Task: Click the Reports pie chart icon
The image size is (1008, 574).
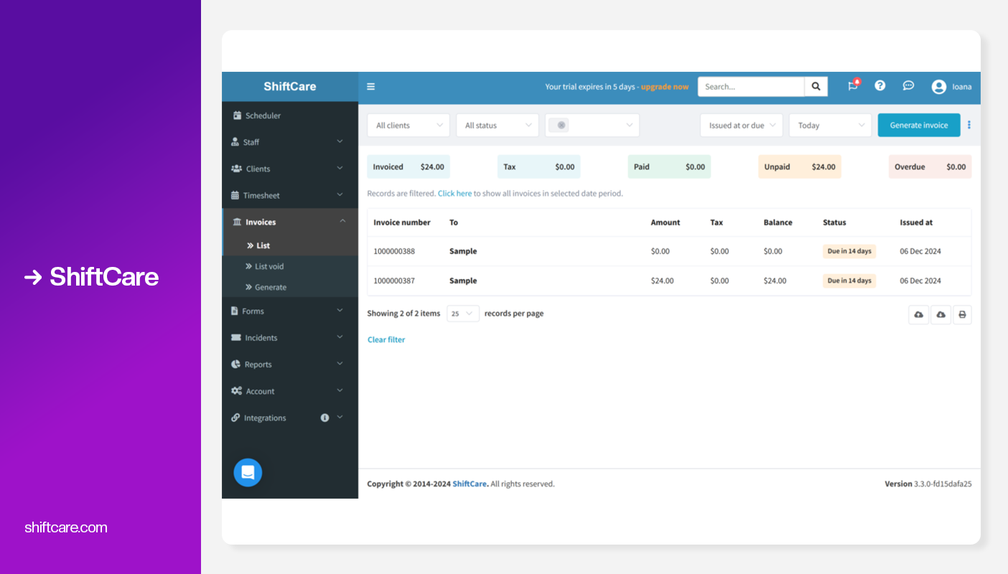Action: (x=235, y=364)
